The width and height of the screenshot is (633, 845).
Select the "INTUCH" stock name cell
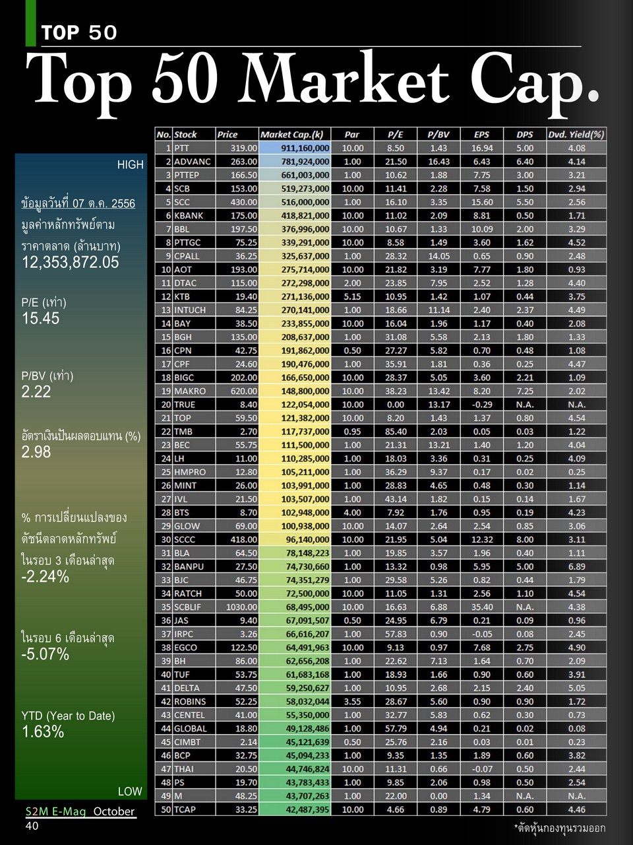tap(194, 310)
